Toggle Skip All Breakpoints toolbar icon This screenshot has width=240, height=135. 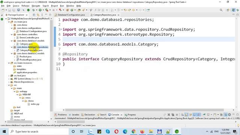point(23,10)
